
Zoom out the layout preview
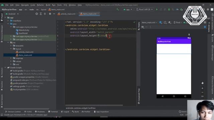coord(202,92)
